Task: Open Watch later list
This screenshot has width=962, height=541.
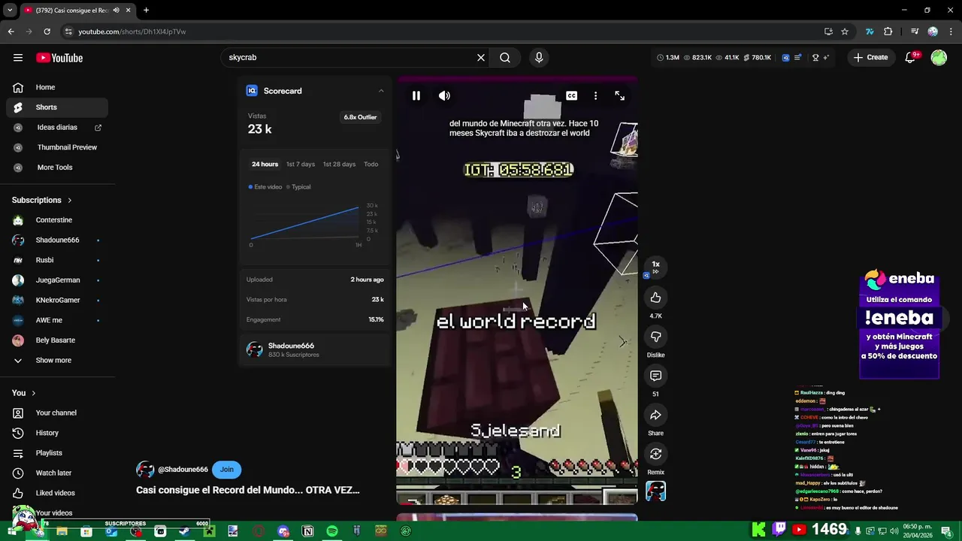Action: click(57, 473)
